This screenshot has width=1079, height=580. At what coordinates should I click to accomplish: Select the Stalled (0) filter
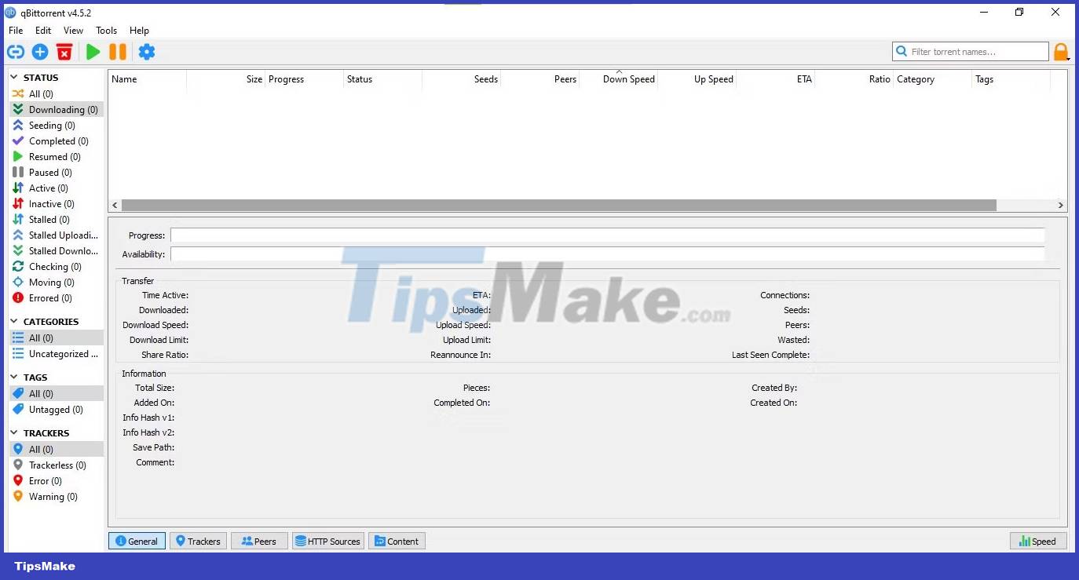point(56,219)
